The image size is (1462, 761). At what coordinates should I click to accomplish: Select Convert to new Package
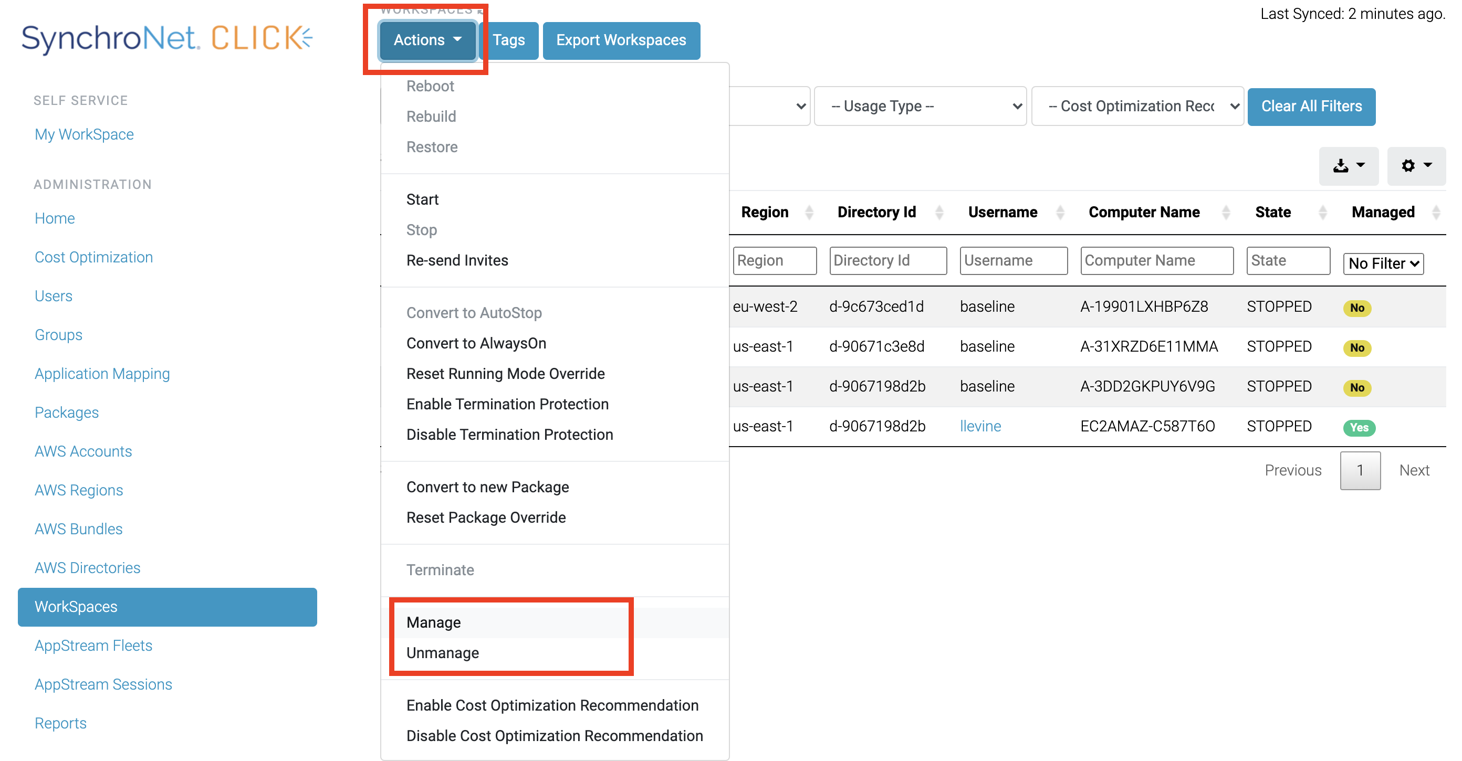487,487
